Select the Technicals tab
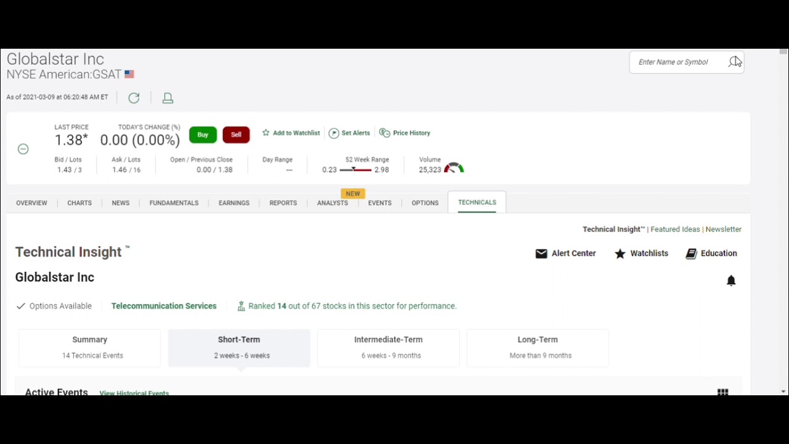The width and height of the screenshot is (789, 444). [477, 202]
